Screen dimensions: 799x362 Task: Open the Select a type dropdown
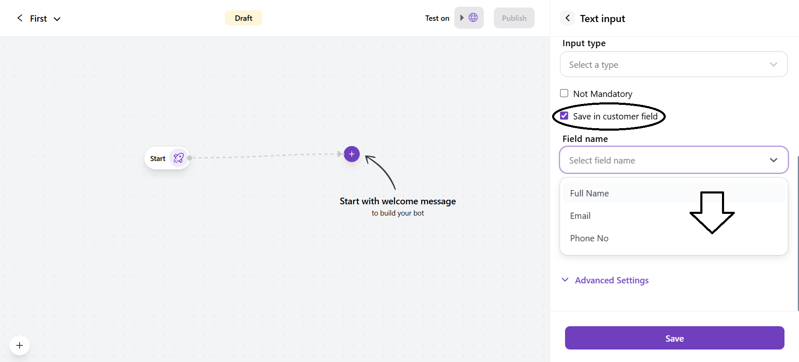click(673, 64)
